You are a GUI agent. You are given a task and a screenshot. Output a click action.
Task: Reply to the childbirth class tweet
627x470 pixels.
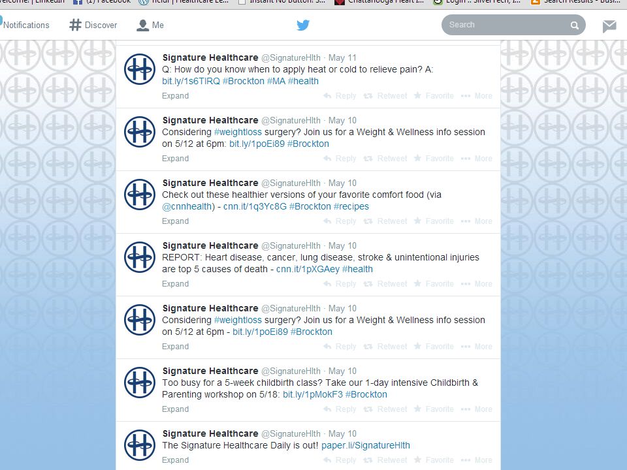340,410
